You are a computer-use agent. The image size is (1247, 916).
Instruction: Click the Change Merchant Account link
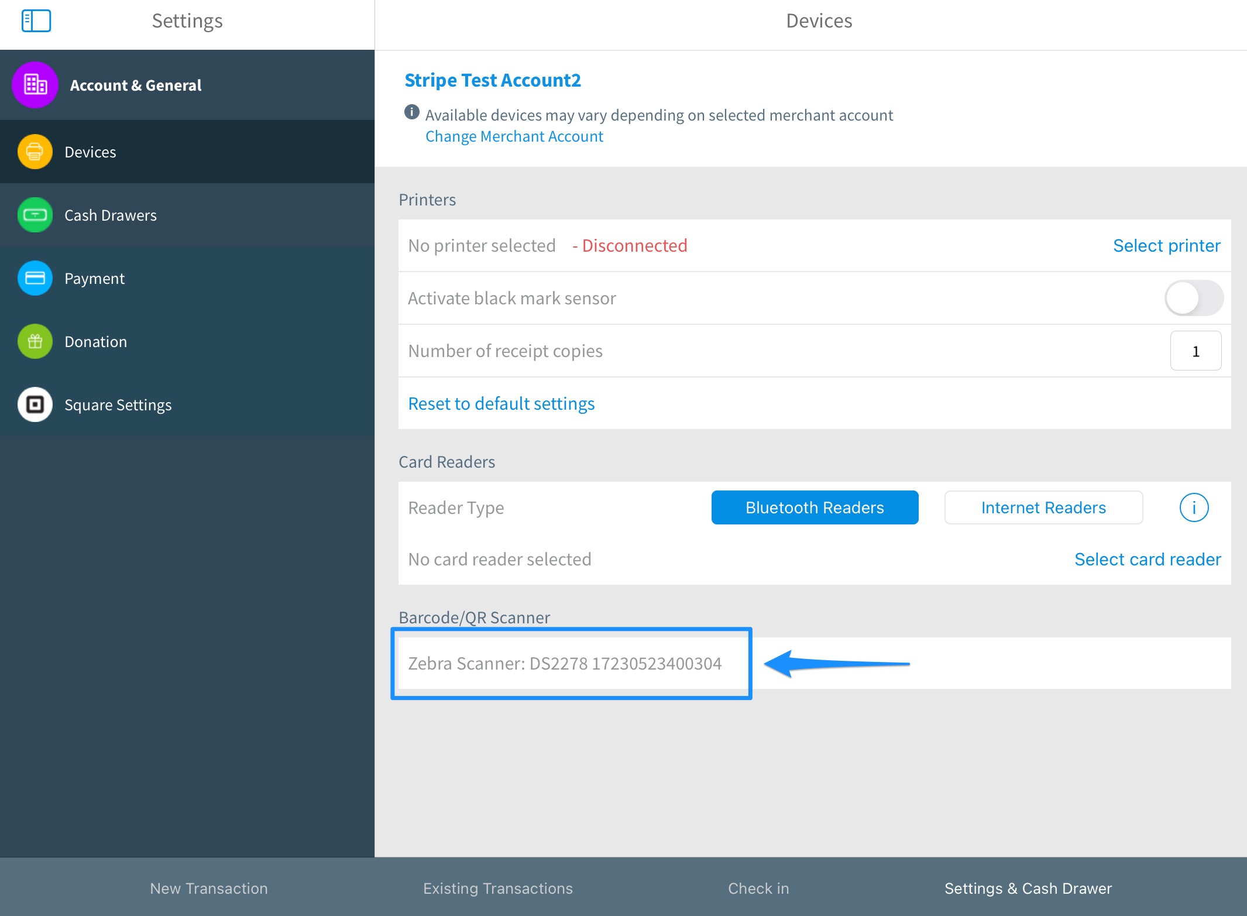(x=514, y=136)
